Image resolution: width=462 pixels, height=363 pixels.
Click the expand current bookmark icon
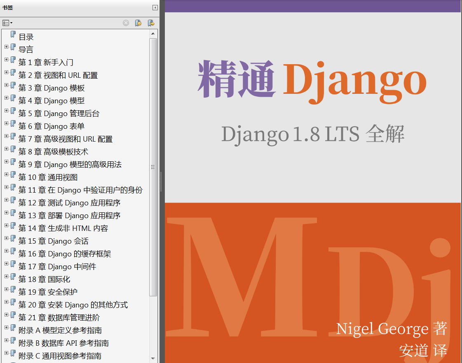(x=151, y=23)
